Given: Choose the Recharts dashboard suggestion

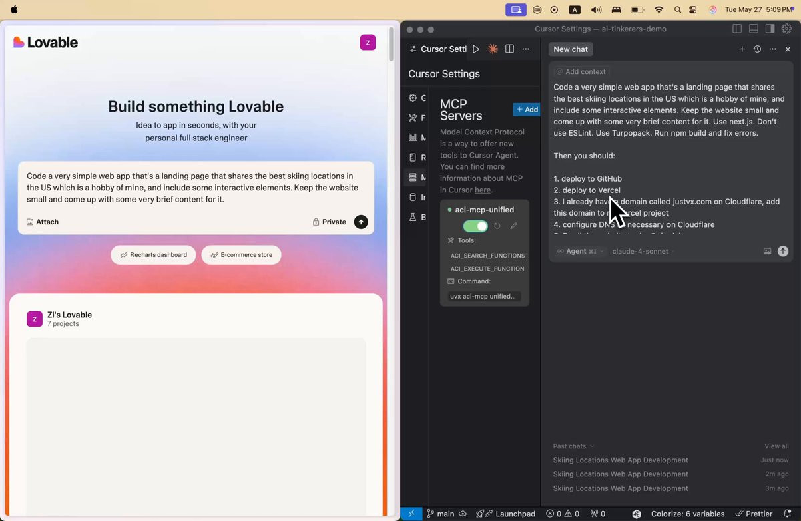Looking at the screenshot, I should [154, 255].
